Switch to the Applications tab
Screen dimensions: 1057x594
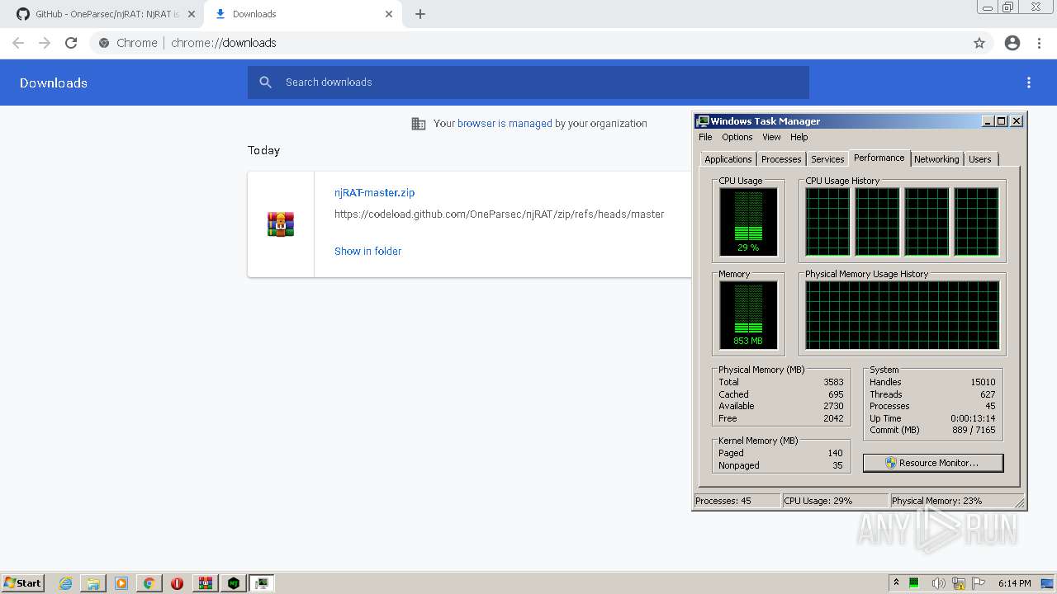click(x=728, y=159)
